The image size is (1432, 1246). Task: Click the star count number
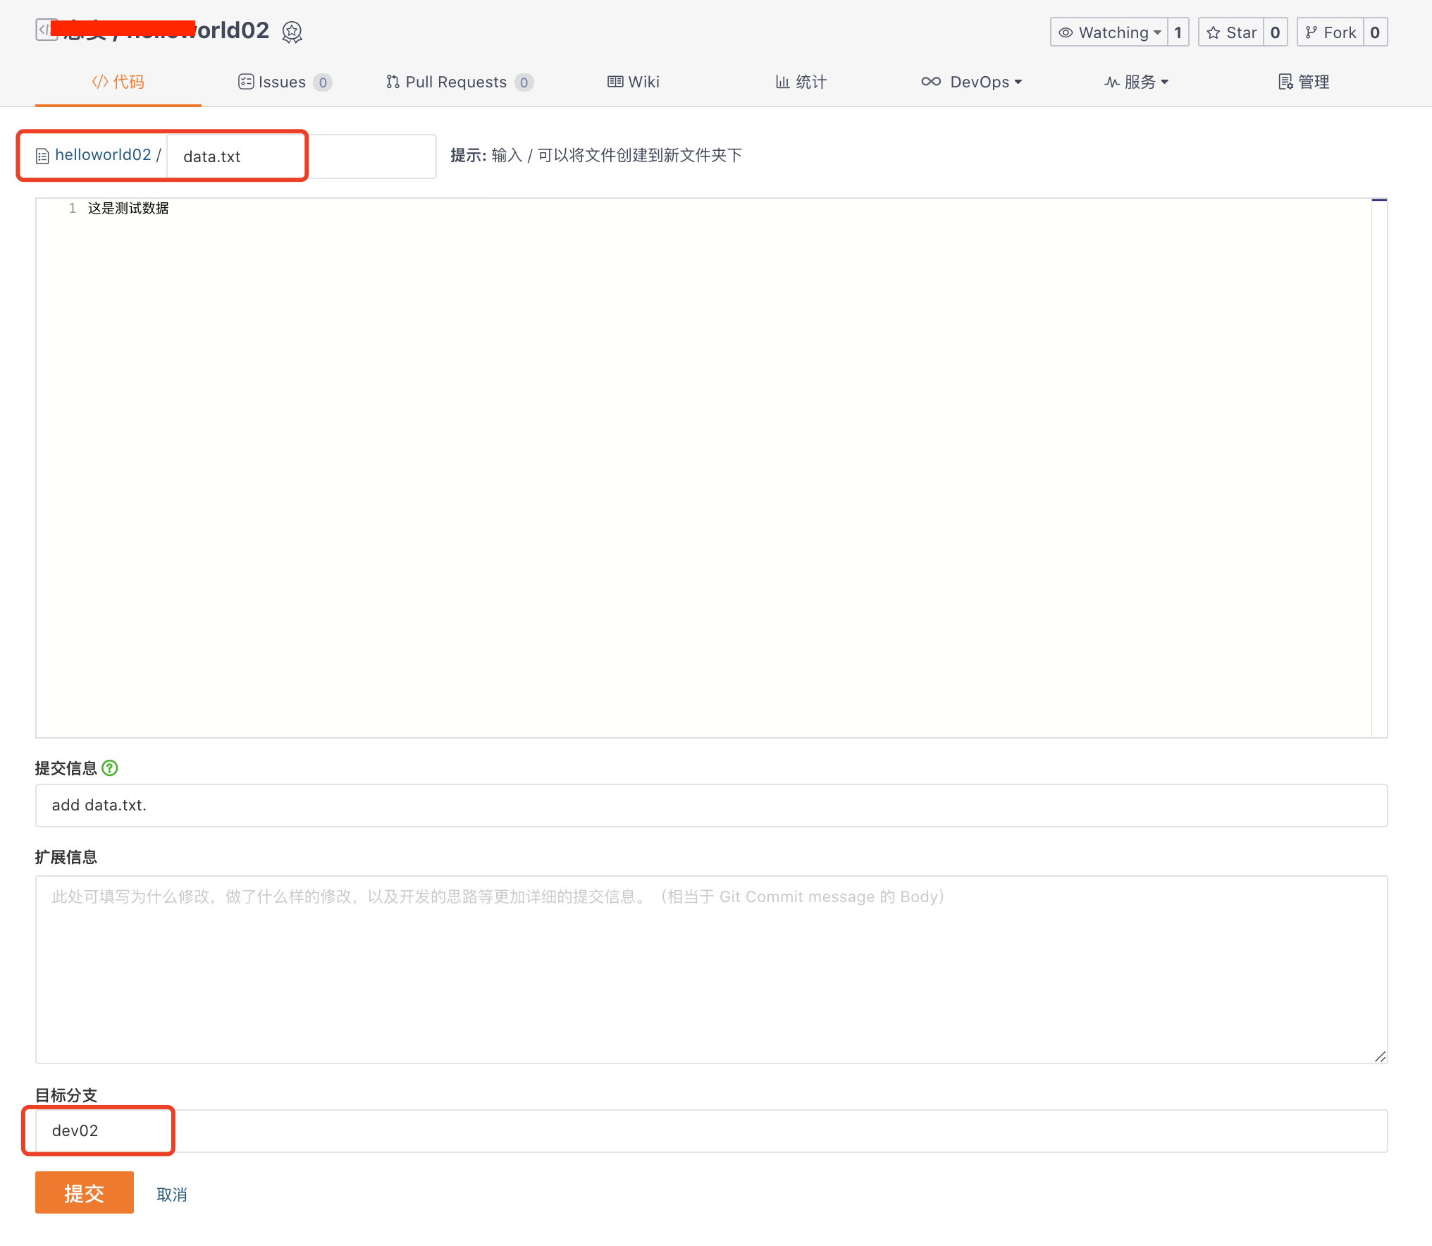pos(1275,32)
